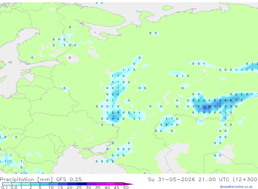The image size is (258, 189).
Task: Click the 25–30 mm legend color swatch
Action: 82,184
